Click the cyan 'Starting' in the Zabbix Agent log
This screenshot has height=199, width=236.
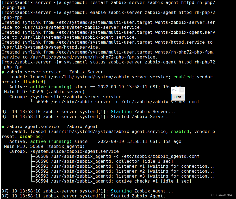(121, 191)
